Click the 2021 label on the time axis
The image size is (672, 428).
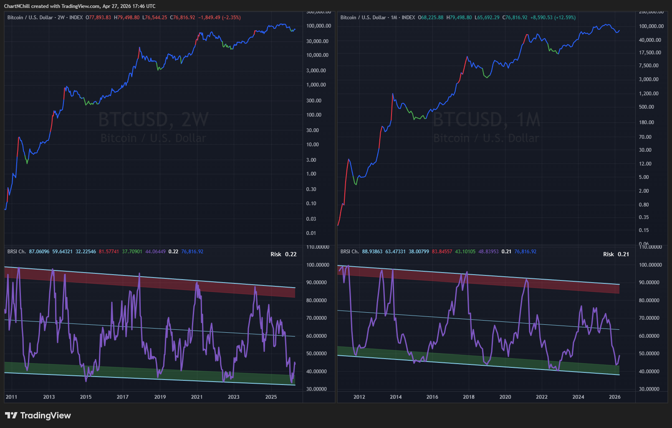(x=197, y=397)
